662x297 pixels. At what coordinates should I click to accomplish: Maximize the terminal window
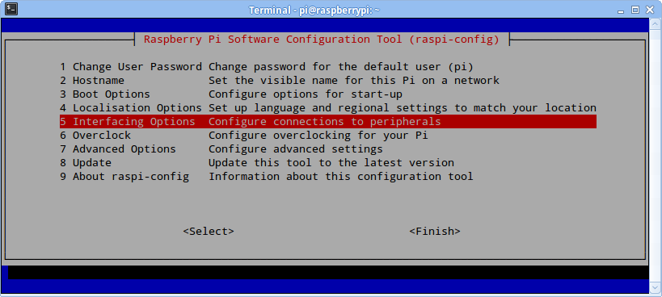(x=635, y=10)
